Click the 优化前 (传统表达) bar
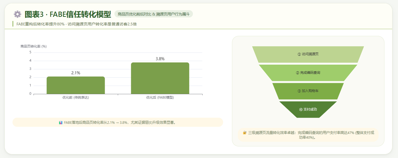 point(76,85)
